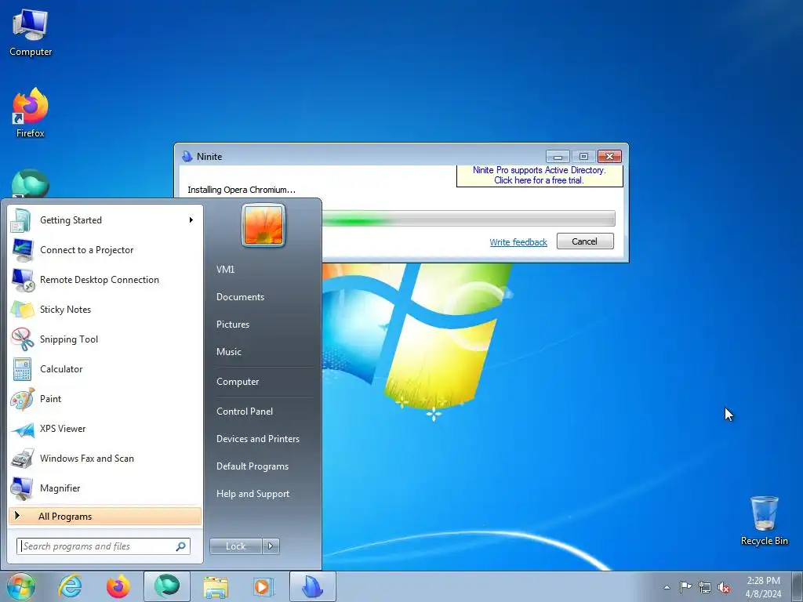803x602 pixels.
Task: Click Calculator icon in Start menu
Action: click(21, 369)
